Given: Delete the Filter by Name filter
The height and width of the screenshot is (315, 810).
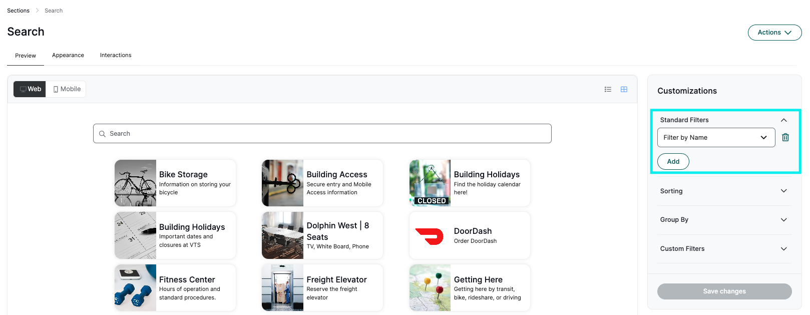Looking at the screenshot, I should click(785, 137).
